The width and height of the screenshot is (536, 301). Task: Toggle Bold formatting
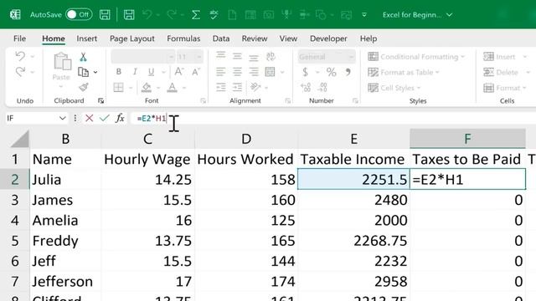119,72
